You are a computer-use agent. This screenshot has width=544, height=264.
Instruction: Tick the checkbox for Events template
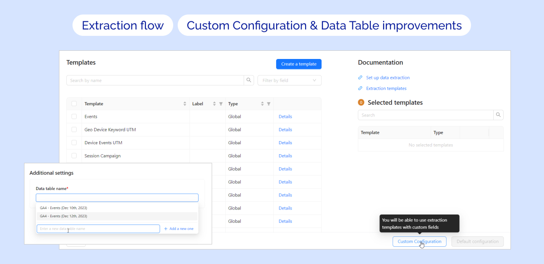click(x=74, y=117)
